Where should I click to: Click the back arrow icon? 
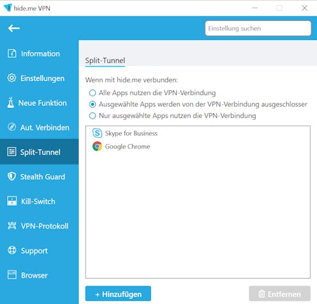pyautogui.click(x=14, y=28)
